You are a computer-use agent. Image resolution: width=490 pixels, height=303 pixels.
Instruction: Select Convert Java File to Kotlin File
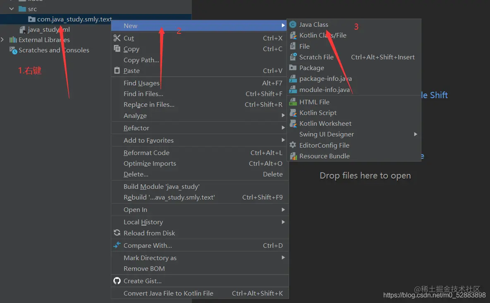click(x=200, y=293)
